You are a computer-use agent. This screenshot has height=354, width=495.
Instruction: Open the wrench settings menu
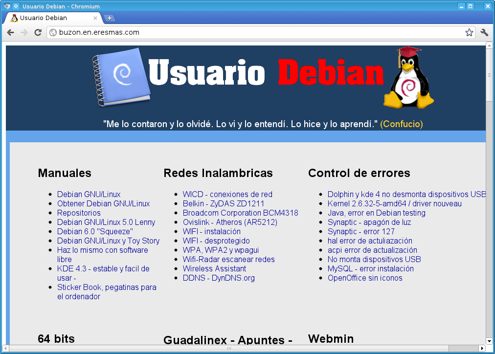(484, 32)
